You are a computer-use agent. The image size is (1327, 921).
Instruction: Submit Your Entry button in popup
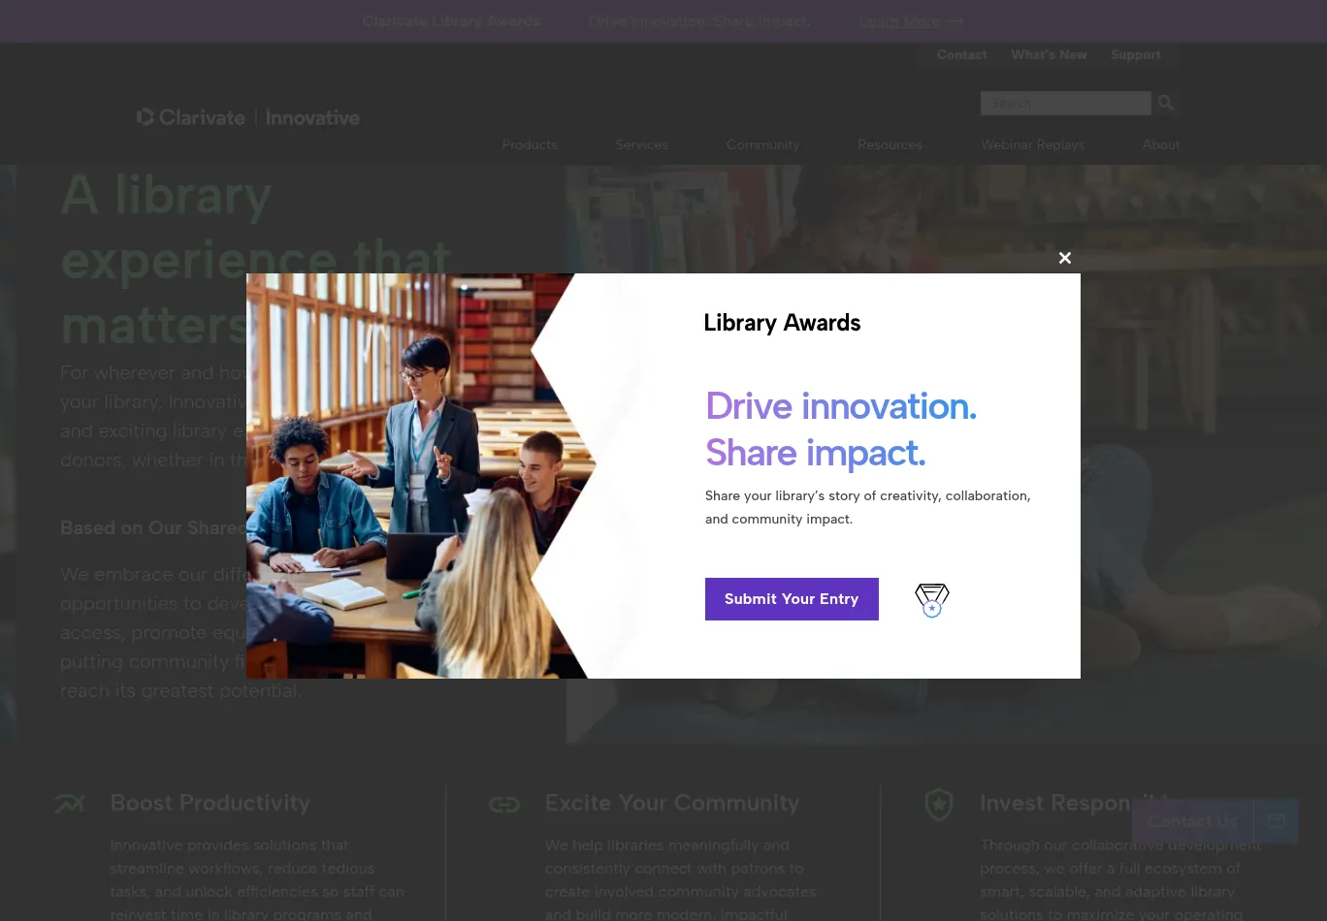pos(792,599)
